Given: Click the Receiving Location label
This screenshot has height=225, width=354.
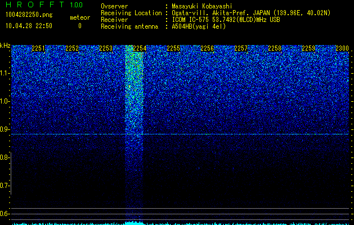Looking at the screenshot, I should click(x=131, y=13).
